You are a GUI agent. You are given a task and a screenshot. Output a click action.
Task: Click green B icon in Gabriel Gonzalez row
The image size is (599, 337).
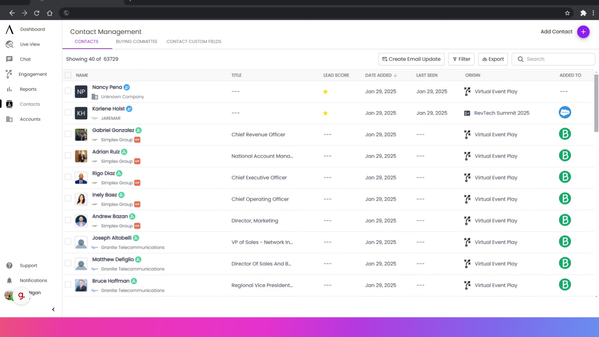[x=565, y=134]
